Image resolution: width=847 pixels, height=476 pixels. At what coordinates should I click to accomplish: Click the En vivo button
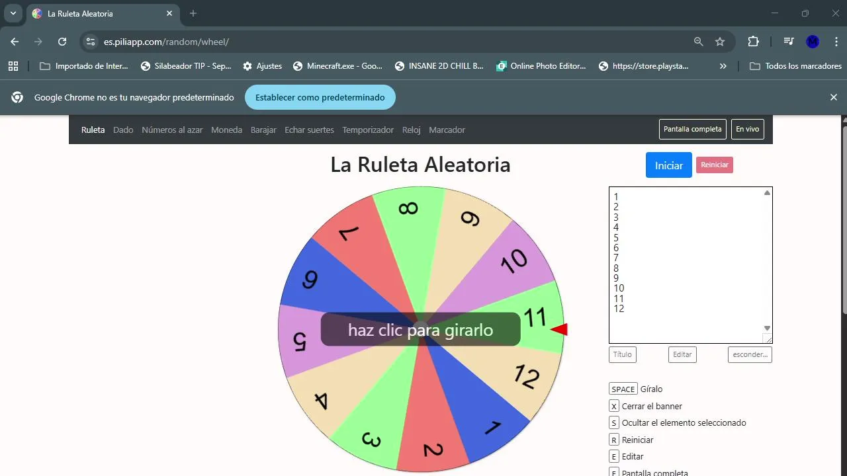[x=748, y=129]
